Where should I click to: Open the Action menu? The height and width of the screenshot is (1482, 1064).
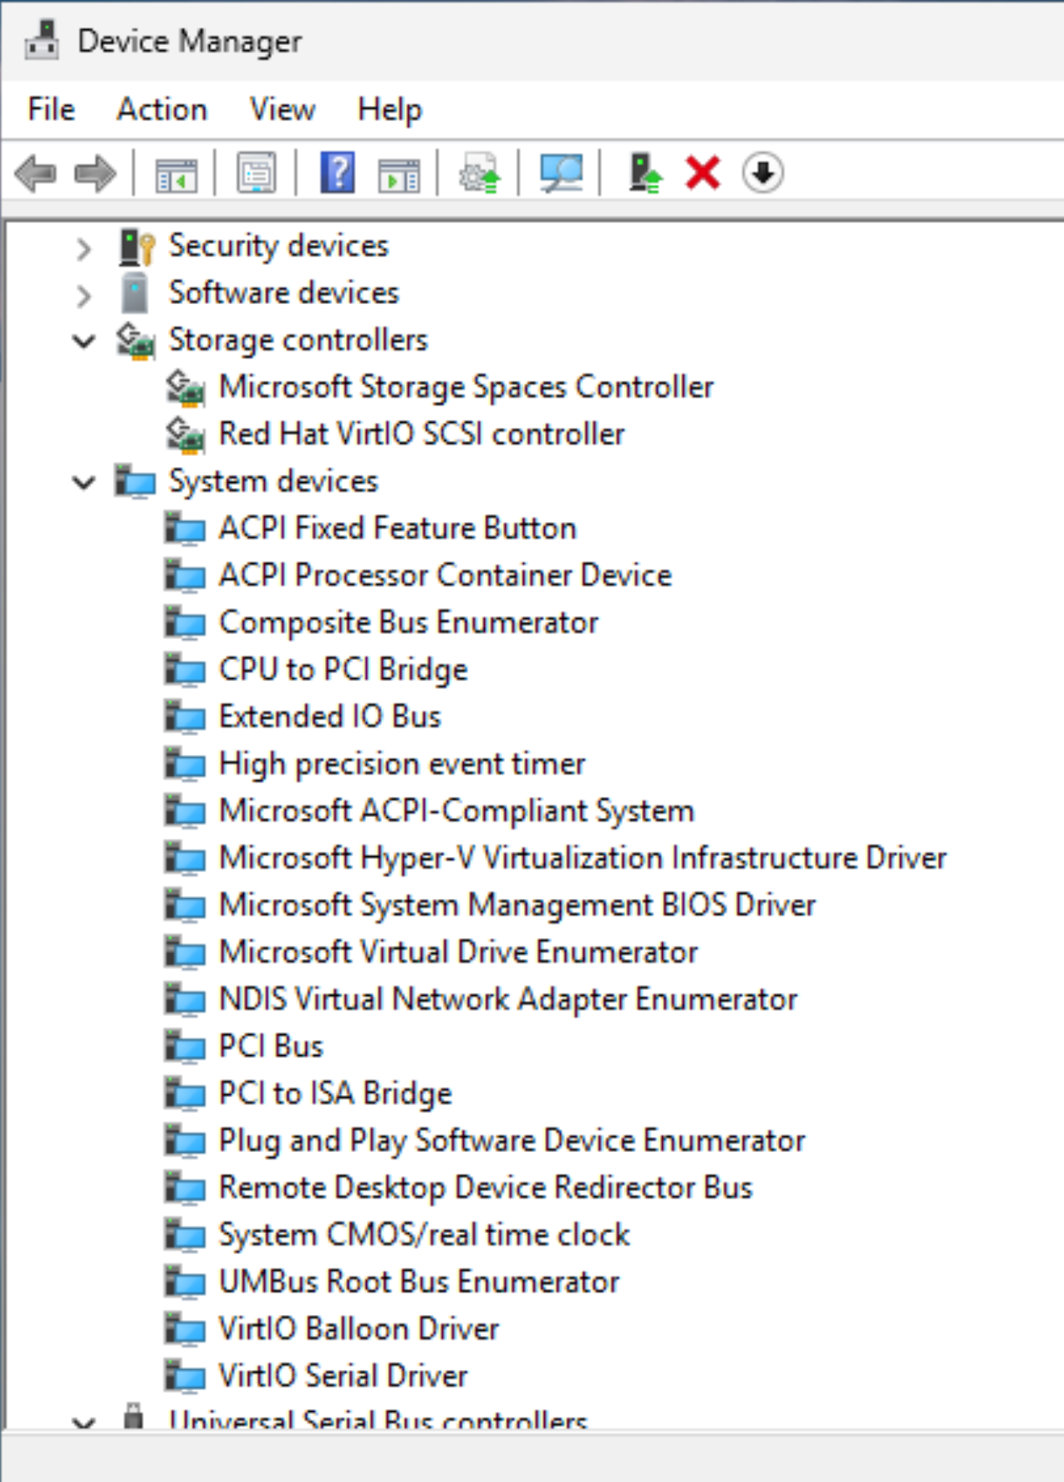(162, 109)
